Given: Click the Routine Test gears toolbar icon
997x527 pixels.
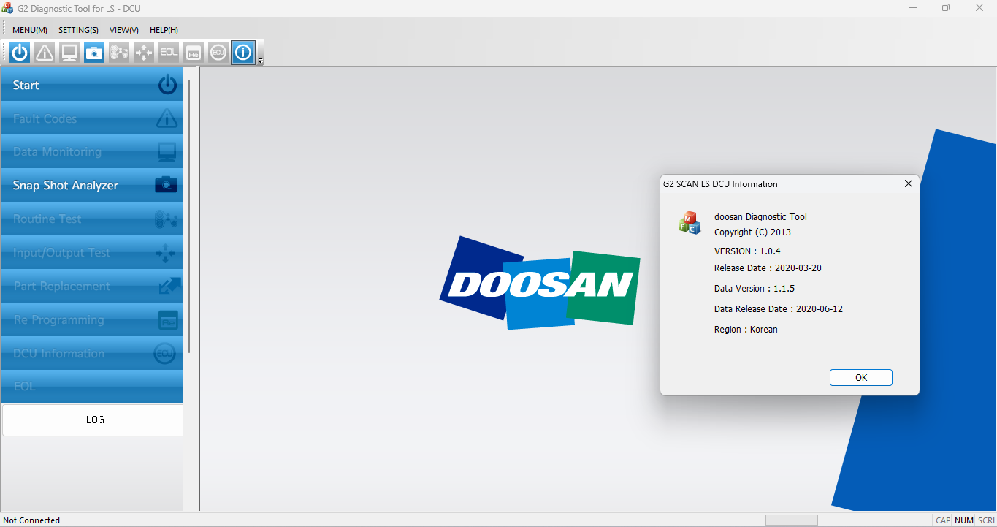Looking at the screenshot, I should point(119,53).
